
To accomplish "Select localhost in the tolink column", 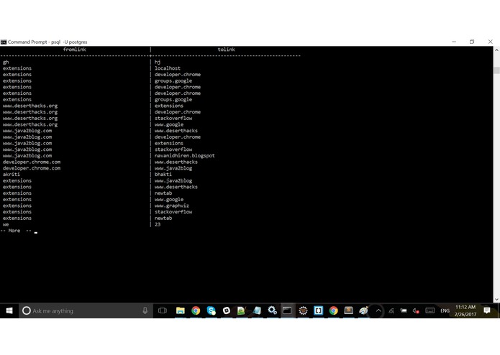I will [x=168, y=68].
